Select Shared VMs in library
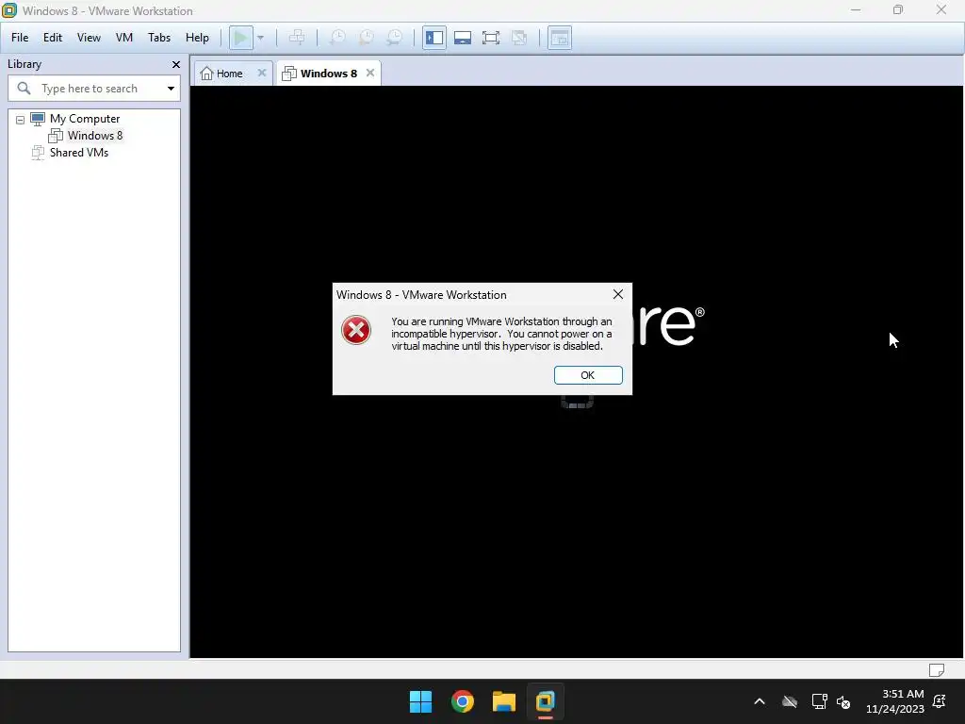The width and height of the screenshot is (965, 724). [x=79, y=153]
